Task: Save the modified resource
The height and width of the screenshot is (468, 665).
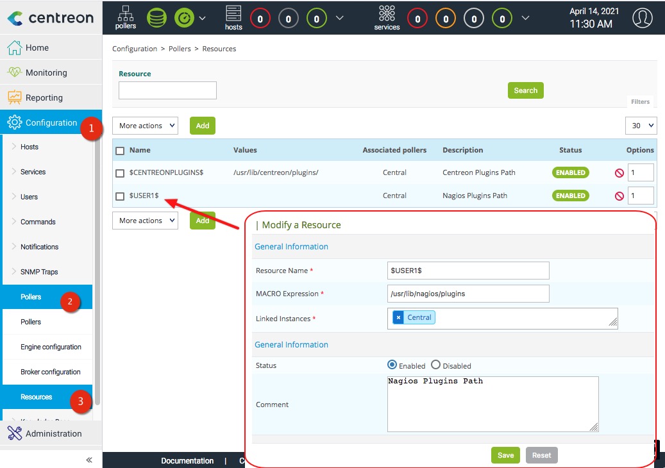Action: pos(505,455)
